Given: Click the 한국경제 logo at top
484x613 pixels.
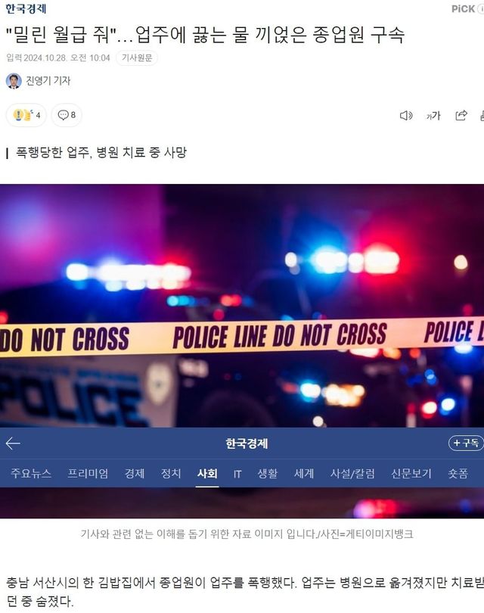Looking at the screenshot, I should tap(26, 8).
